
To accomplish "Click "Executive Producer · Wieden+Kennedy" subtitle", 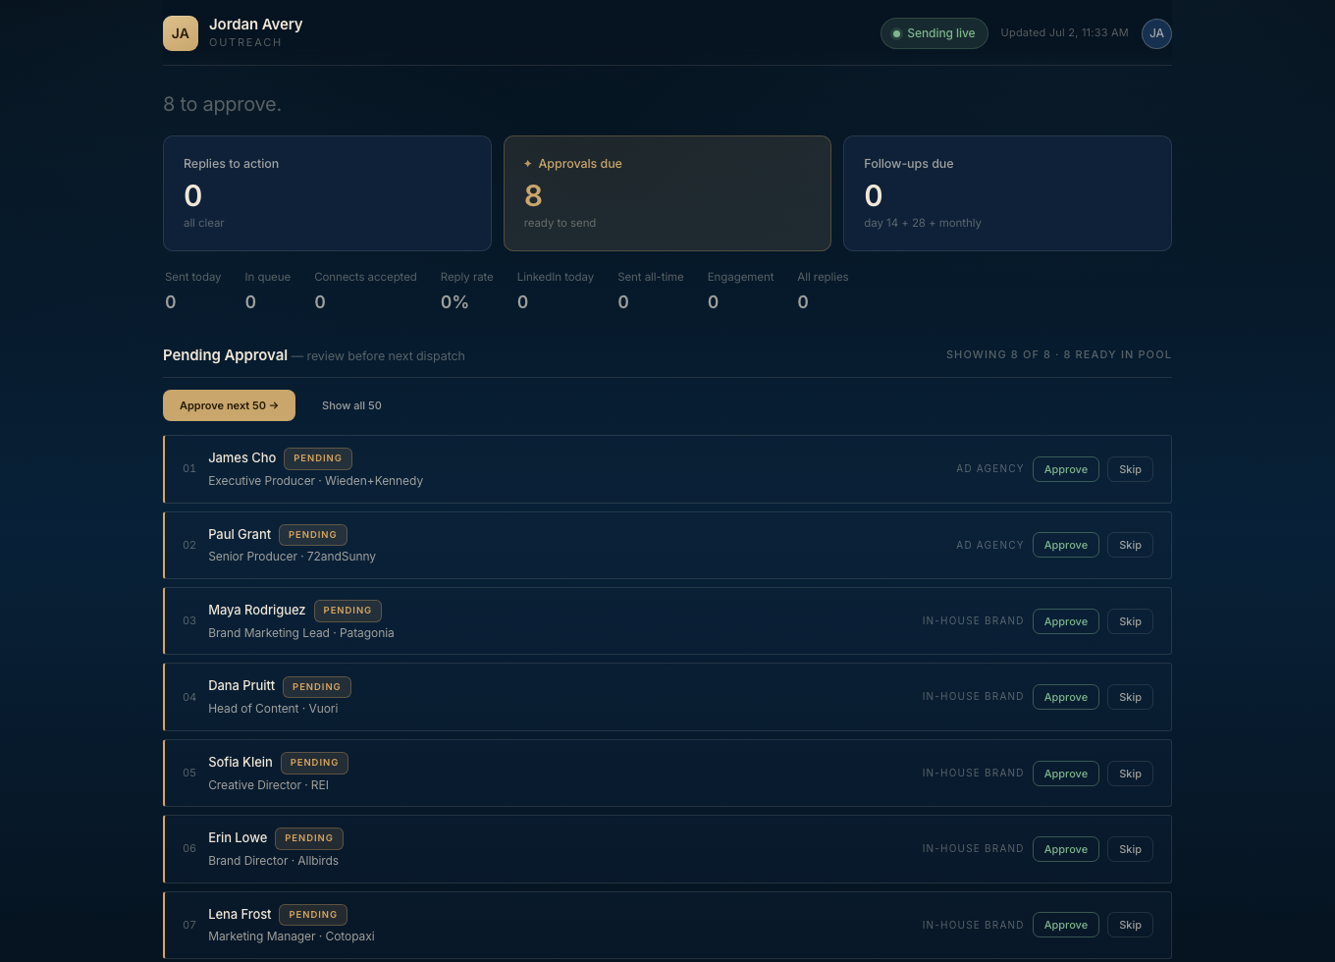I will click(x=316, y=481).
